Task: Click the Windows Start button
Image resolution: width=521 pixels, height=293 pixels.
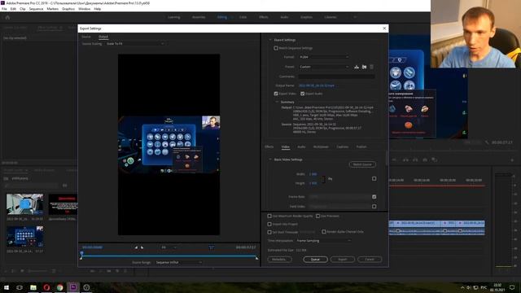Action: 7,287
